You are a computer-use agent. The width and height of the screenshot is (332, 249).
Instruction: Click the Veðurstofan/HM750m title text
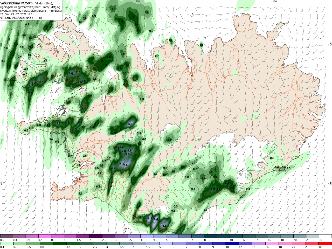(16, 3)
